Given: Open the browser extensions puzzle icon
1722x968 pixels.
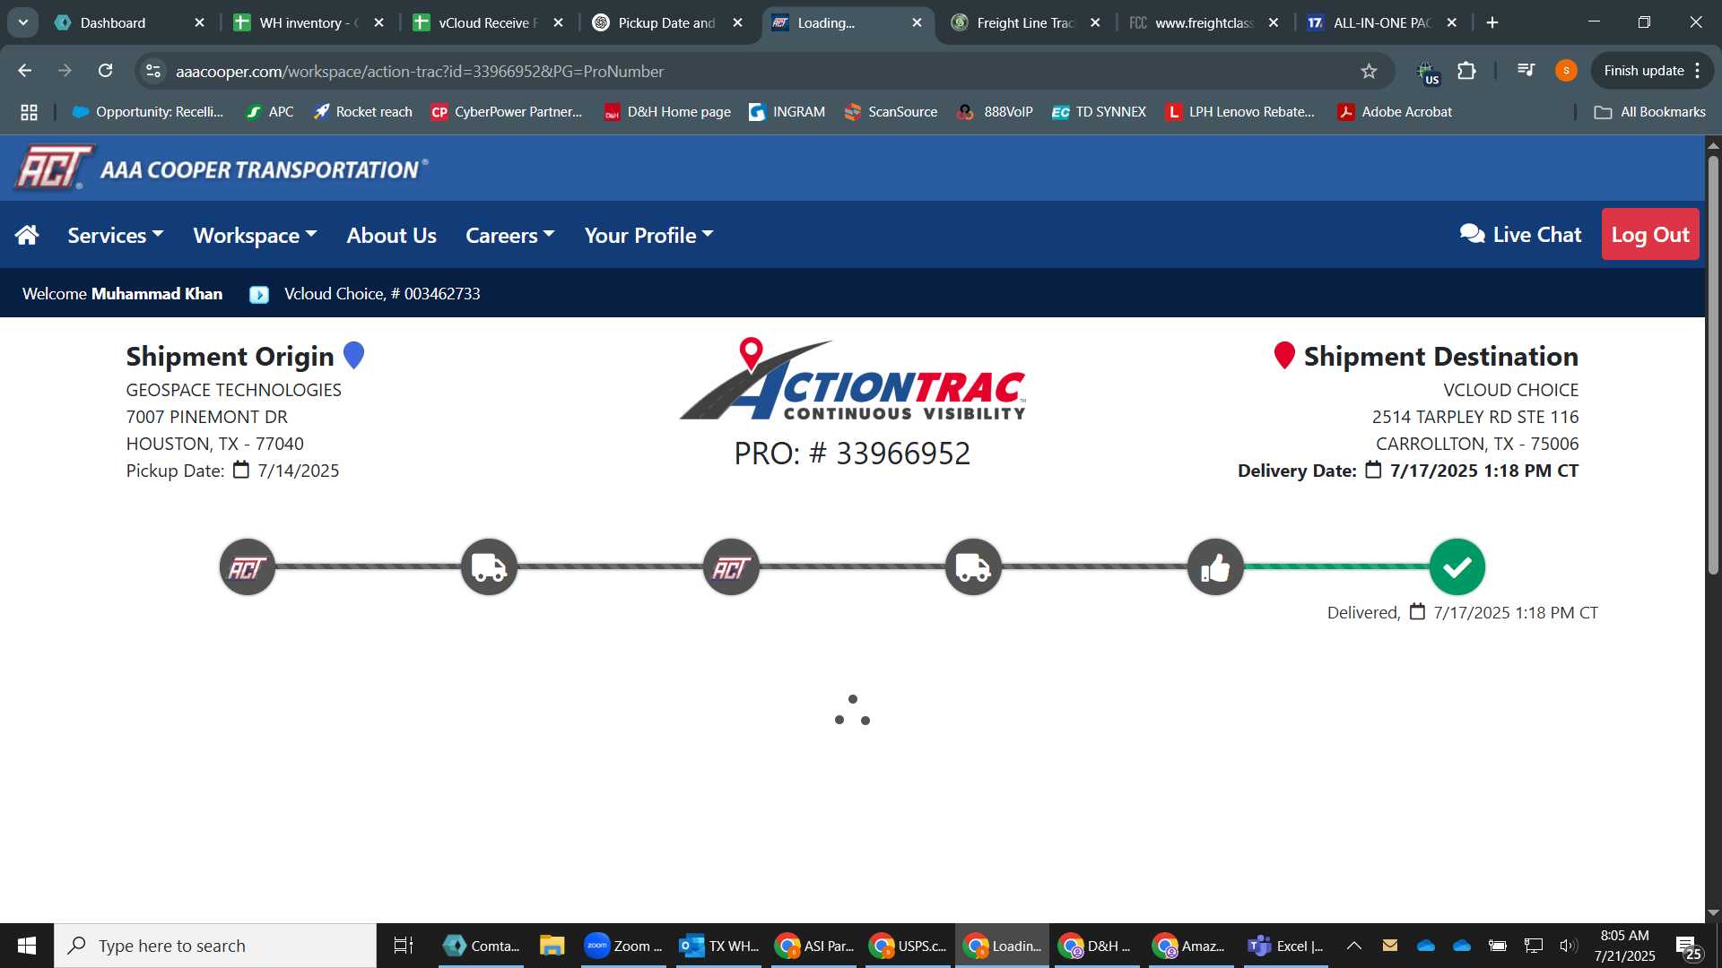Looking at the screenshot, I should (1467, 71).
